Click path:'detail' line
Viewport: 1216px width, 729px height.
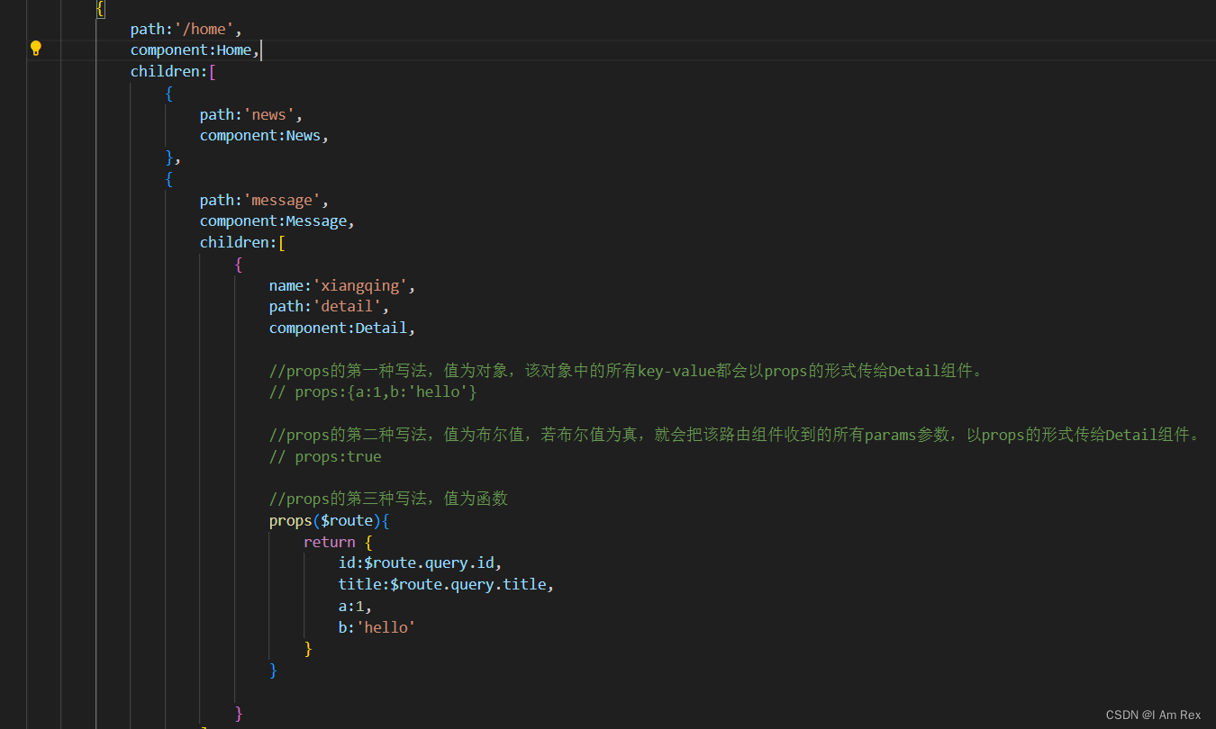330,307
